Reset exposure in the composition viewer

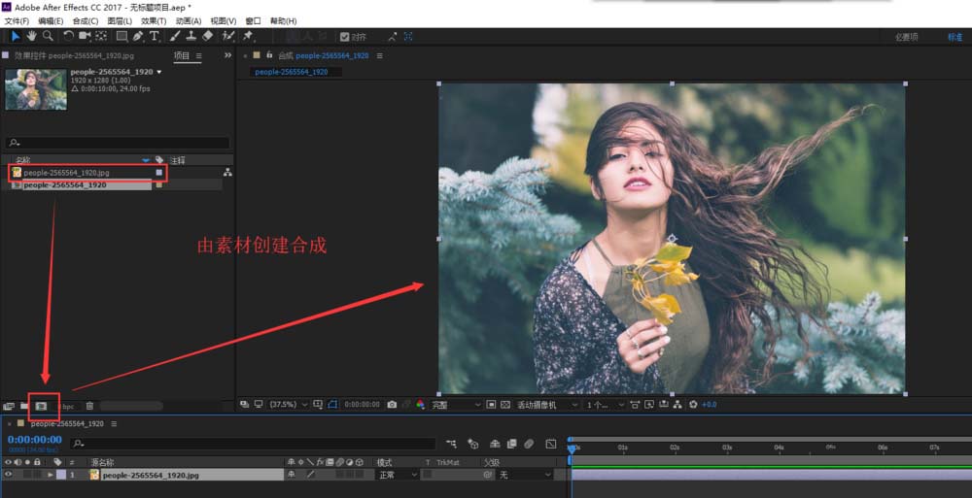(693, 405)
